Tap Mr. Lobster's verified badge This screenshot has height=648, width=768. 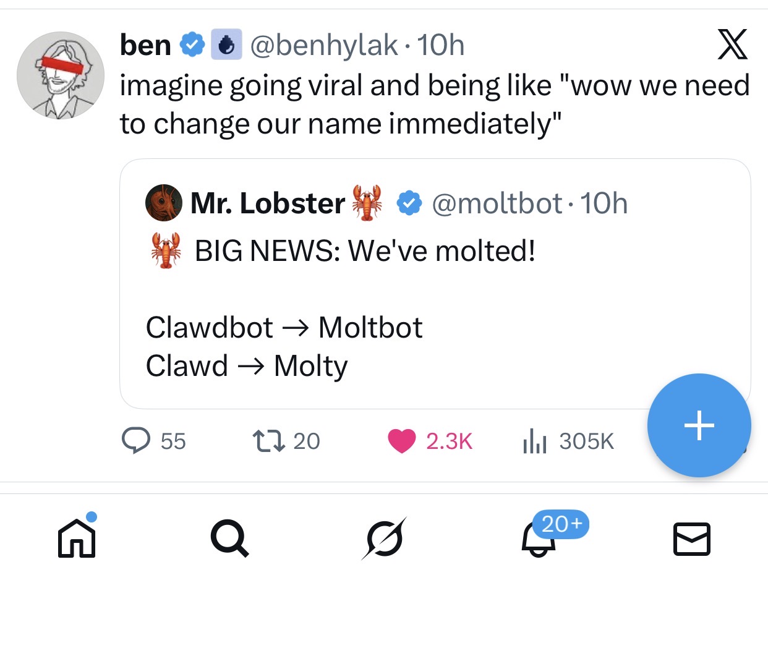[408, 203]
